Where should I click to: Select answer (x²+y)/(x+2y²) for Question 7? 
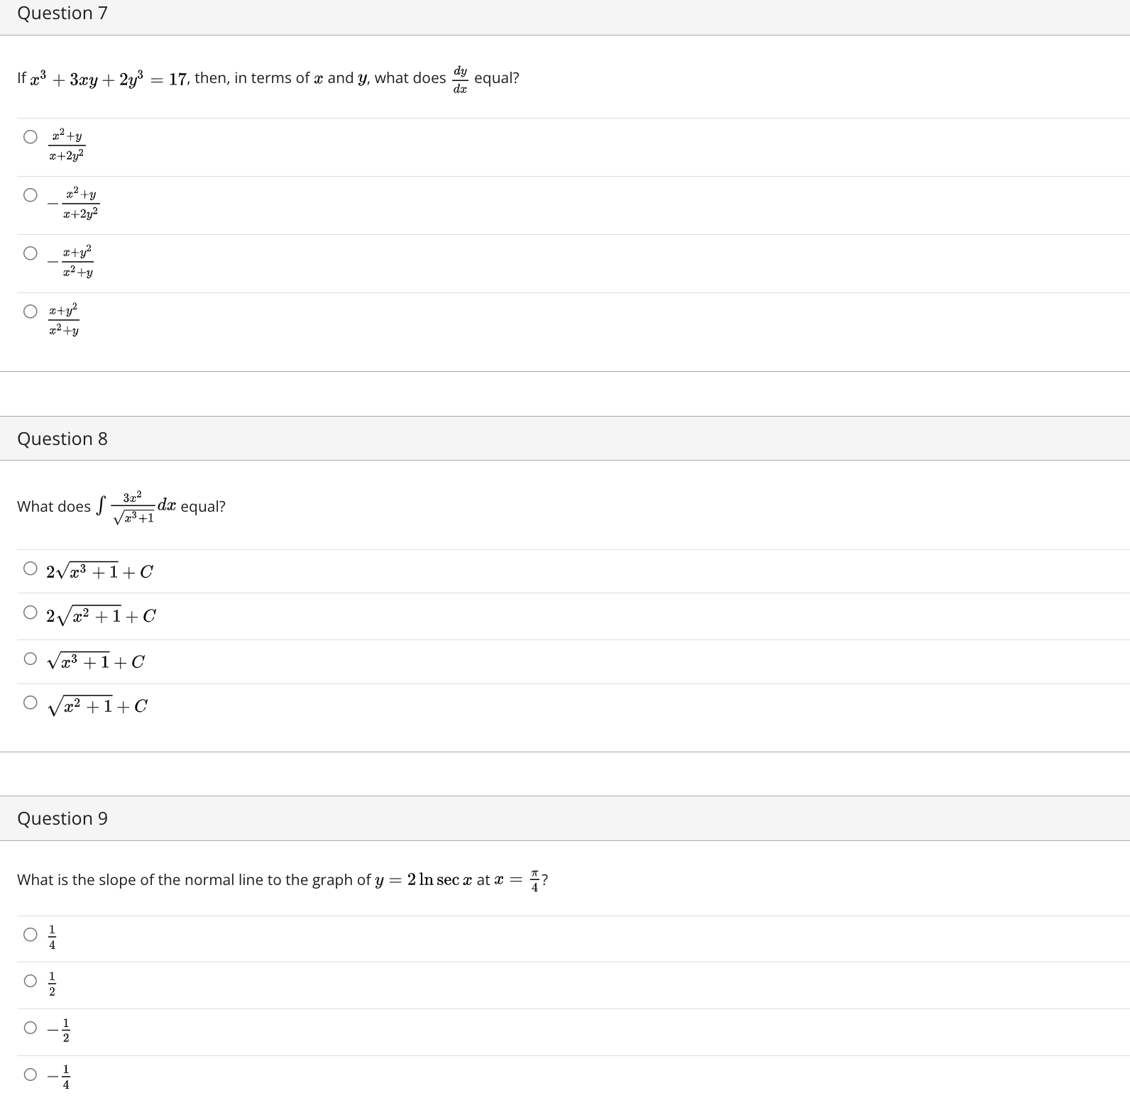pyautogui.click(x=31, y=136)
